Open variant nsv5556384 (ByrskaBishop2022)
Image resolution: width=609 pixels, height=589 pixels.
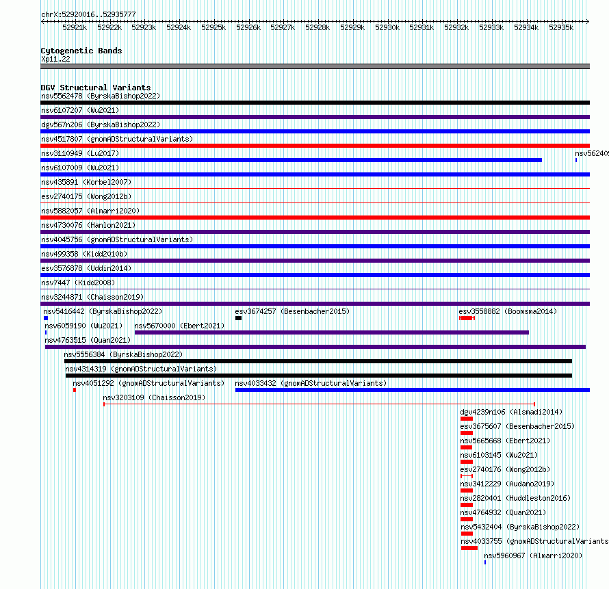123,354
